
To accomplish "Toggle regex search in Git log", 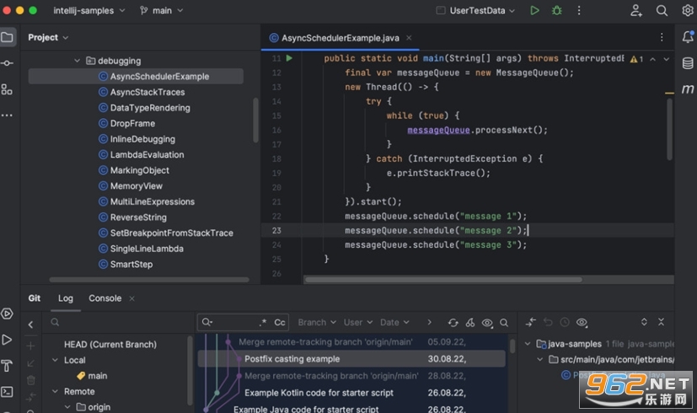I will pos(263,322).
